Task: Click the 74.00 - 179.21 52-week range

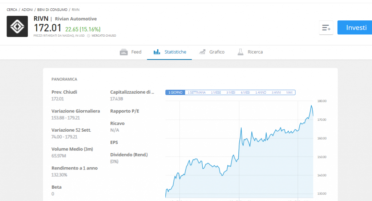Action: 64,137
